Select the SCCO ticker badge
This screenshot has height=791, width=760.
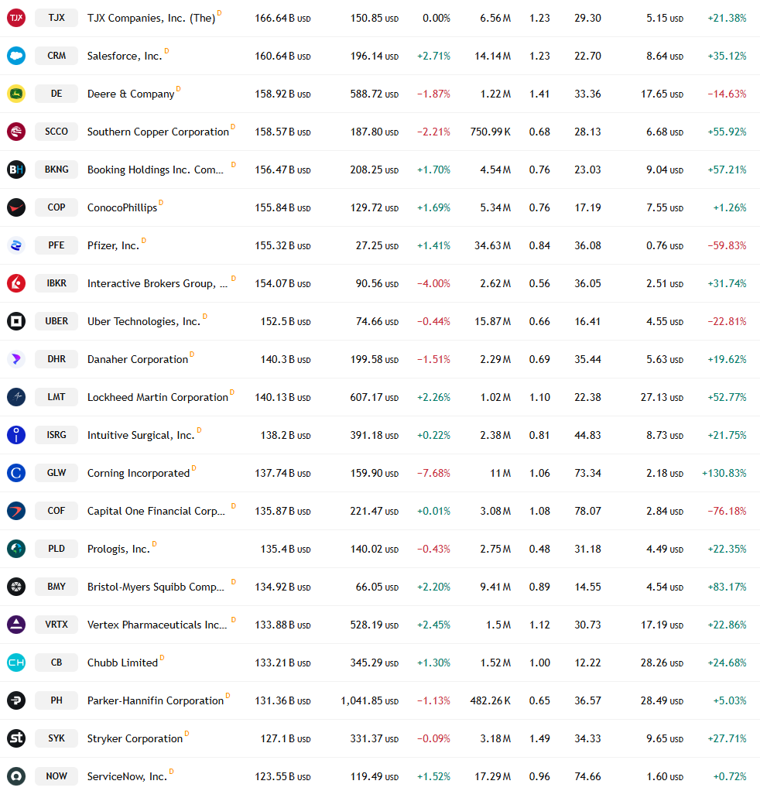click(56, 131)
